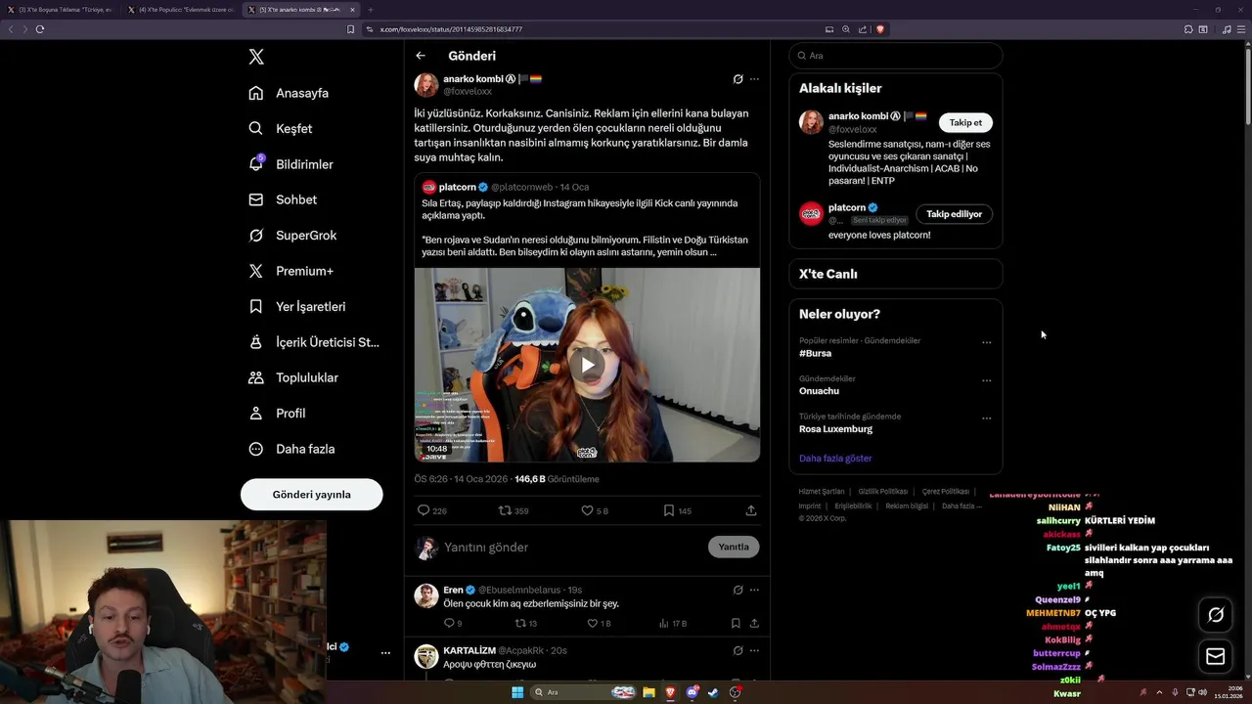
Task: Click the Yanıtla button
Action: point(734,547)
